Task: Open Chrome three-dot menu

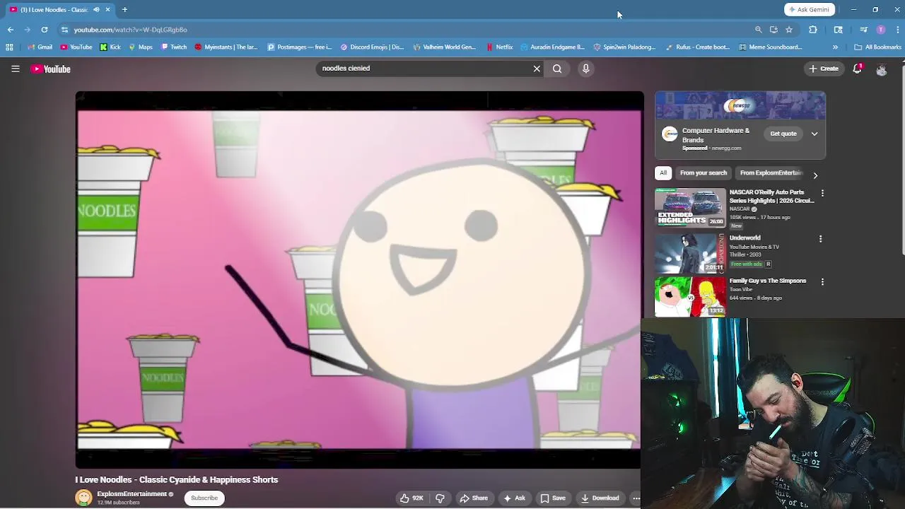Action: [898, 30]
